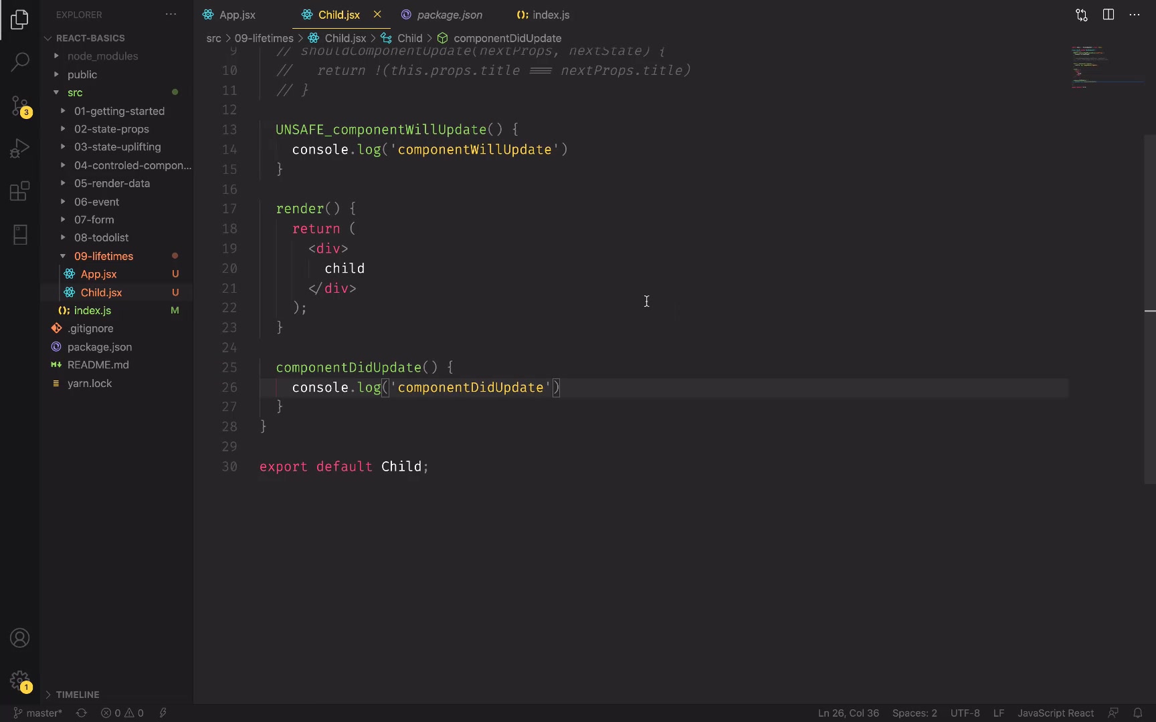The width and height of the screenshot is (1156, 722).
Task: Open the bookmark-style activity bar icon below Extensions
Action: coord(20,234)
